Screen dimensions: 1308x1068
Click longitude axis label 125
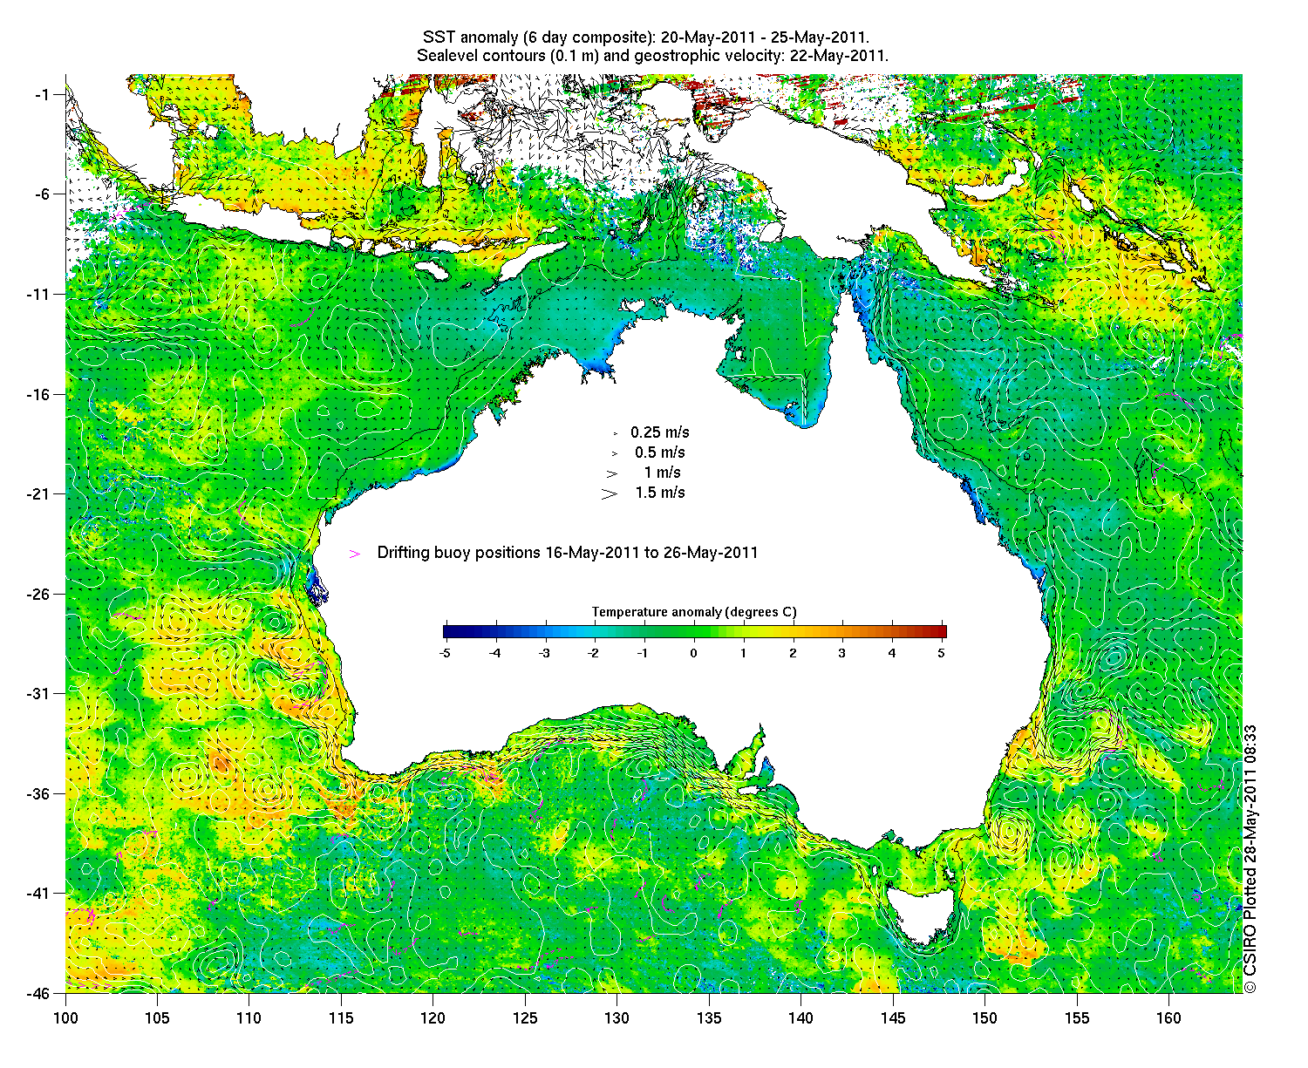click(525, 1017)
